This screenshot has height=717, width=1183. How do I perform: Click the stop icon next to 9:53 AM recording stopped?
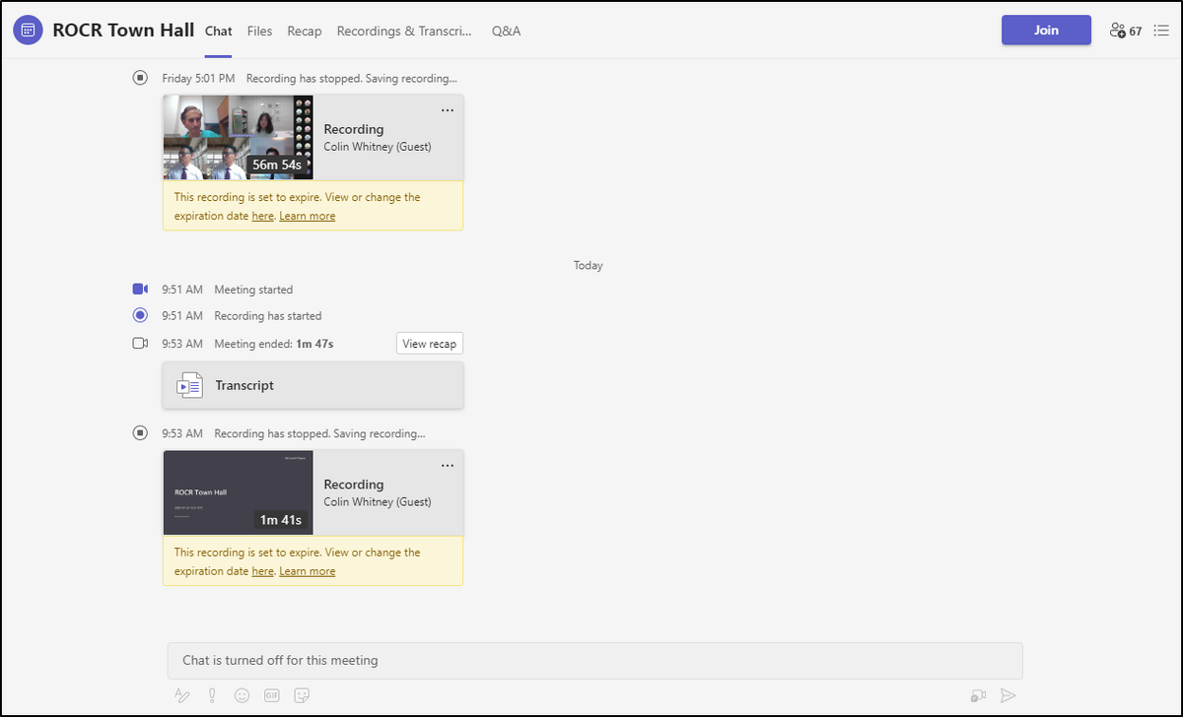click(x=140, y=433)
